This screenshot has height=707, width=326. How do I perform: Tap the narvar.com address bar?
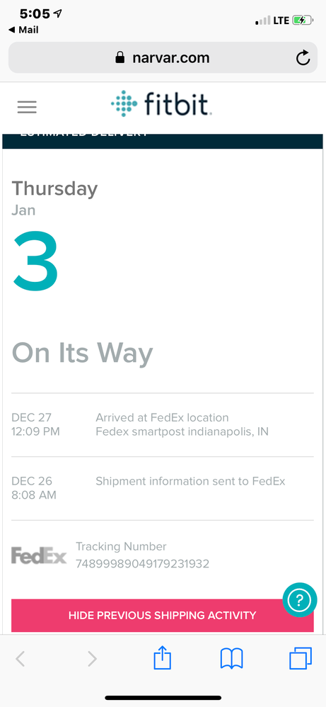coord(163,57)
